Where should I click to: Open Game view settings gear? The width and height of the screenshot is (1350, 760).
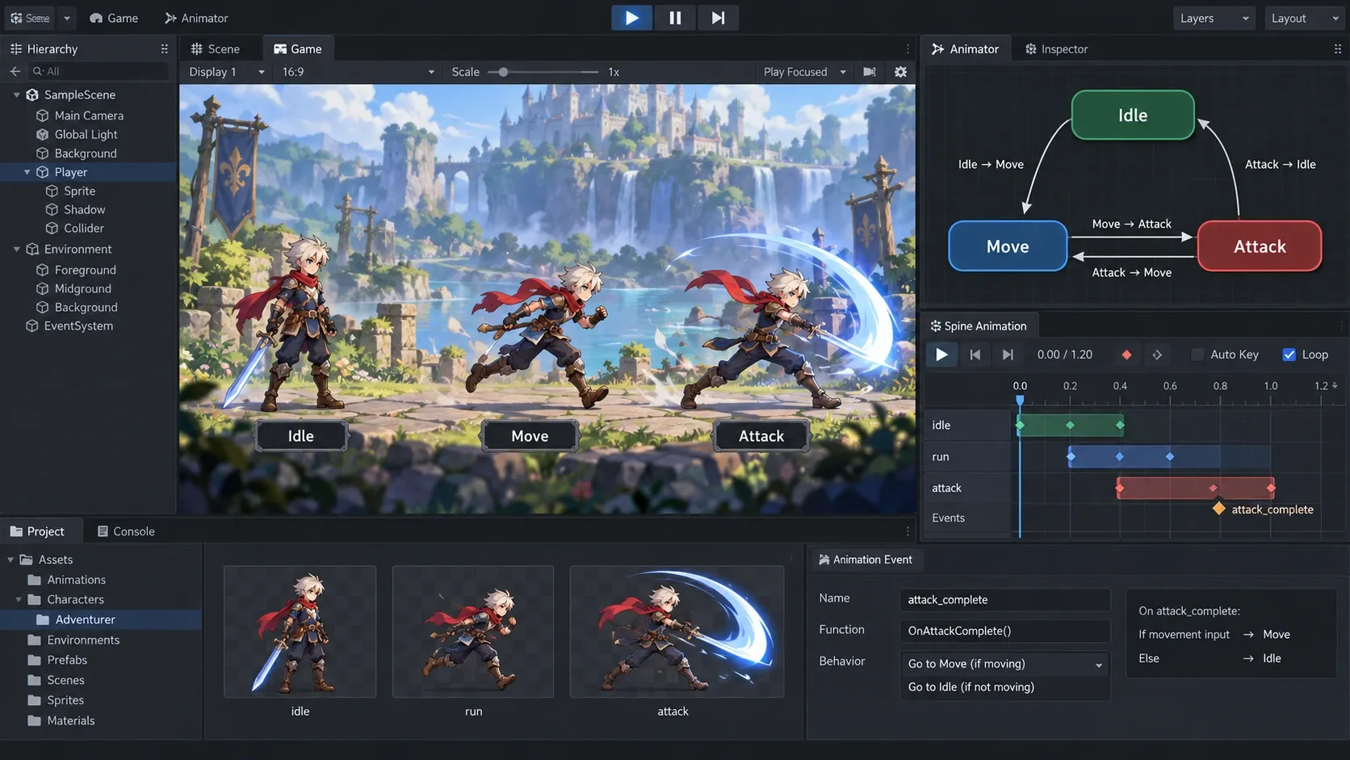[900, 72]
